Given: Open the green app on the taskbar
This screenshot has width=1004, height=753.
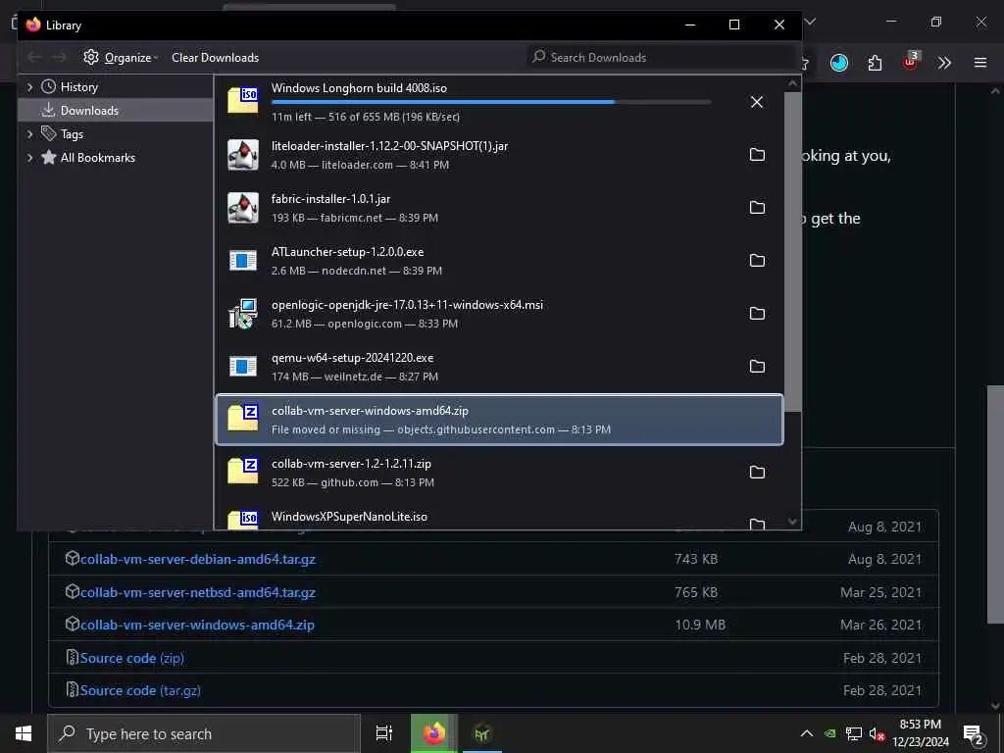Looking at the screenshot, I should (x=482, y=733).
